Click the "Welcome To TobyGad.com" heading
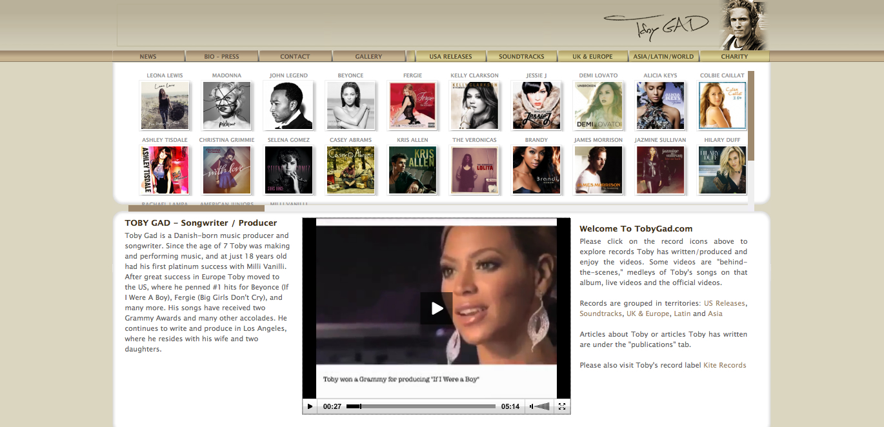Image resolution: width=884 pixels, height=427 pixels. [x=636, y=228]
